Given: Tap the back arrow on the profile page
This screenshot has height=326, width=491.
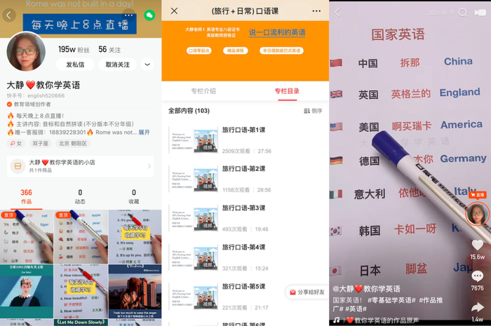Looking at the screenshot, I should point(9,15).
